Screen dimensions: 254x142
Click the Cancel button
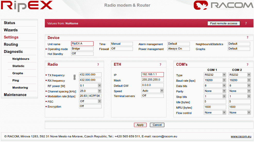[x=157, y=125]
